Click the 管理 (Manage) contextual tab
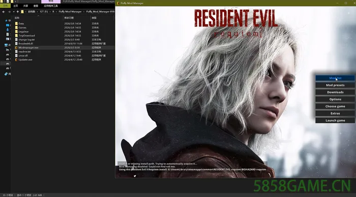This screenshot has height=197, width=356. pos(51,2)
